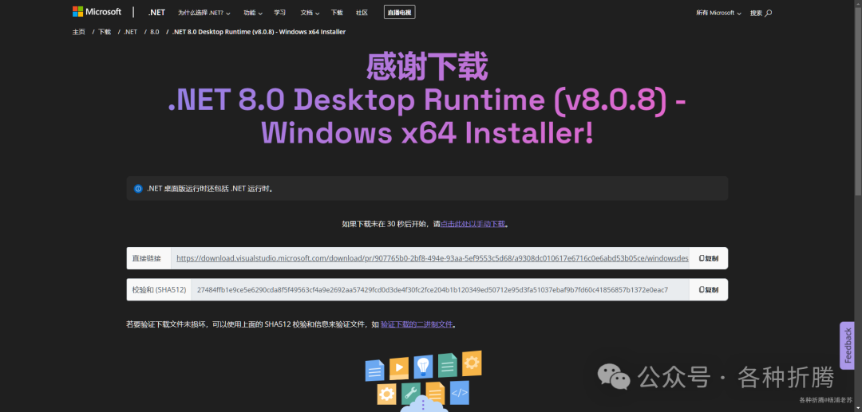This screenshot has height=412, width=862.
Task: Go to 下载 breadcrumb link
Action: point(105,32)
